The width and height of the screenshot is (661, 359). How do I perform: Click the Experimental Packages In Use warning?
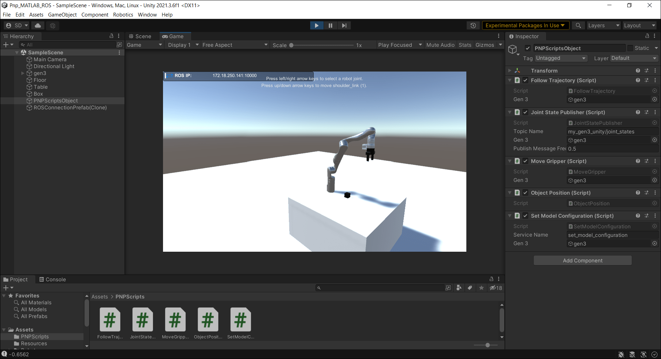tap(525, 25)
